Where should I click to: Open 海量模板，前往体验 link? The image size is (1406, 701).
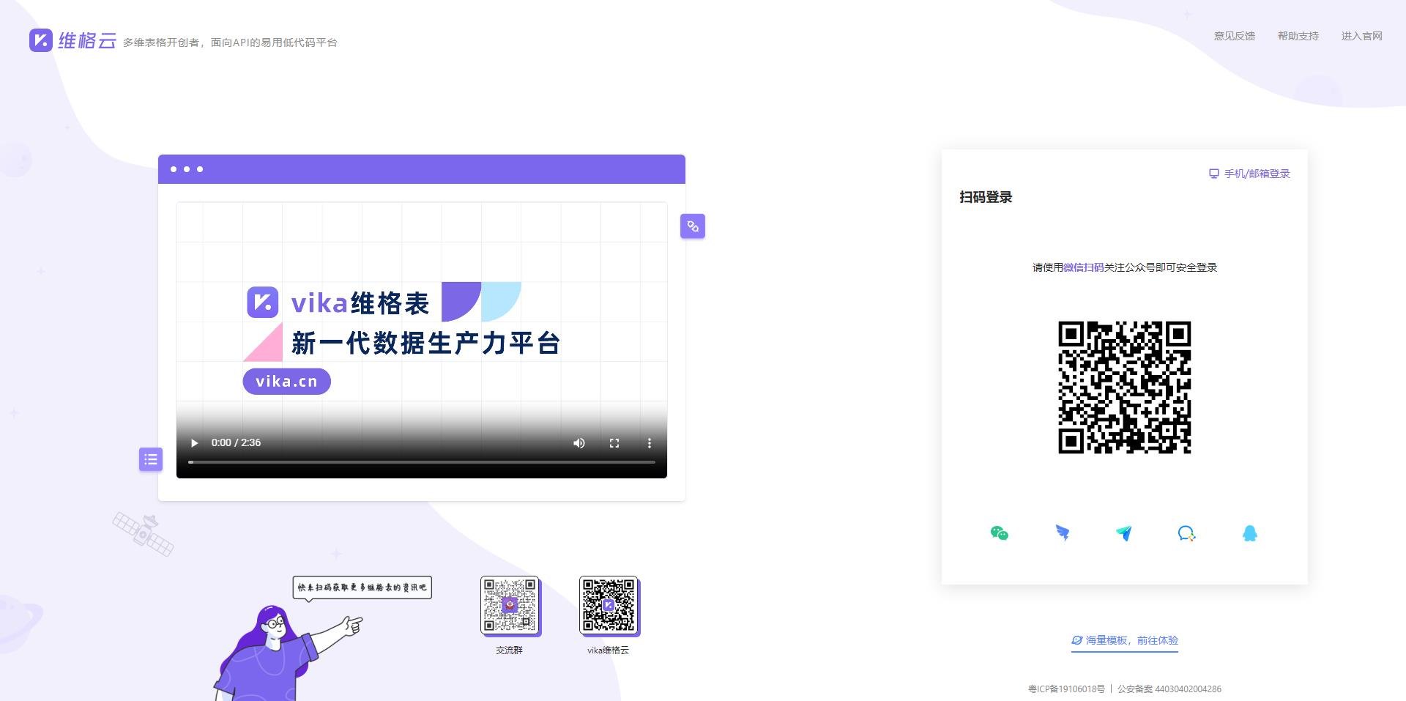coord(1125,640)
